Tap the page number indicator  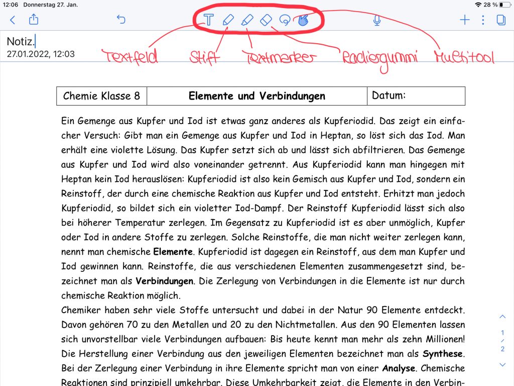pos(502,341)
